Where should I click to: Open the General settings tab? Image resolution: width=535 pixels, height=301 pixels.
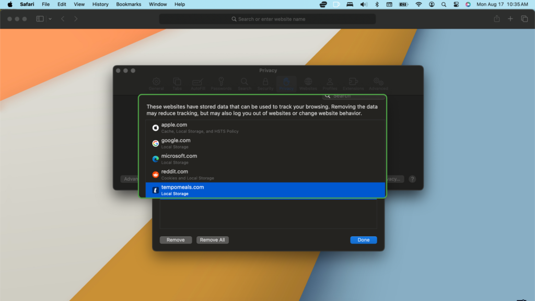(x=156, y=84)
